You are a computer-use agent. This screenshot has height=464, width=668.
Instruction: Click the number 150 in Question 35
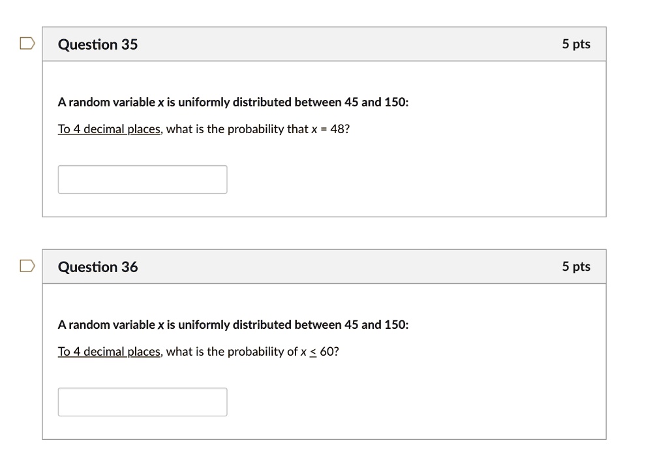(x=395, y=102)
